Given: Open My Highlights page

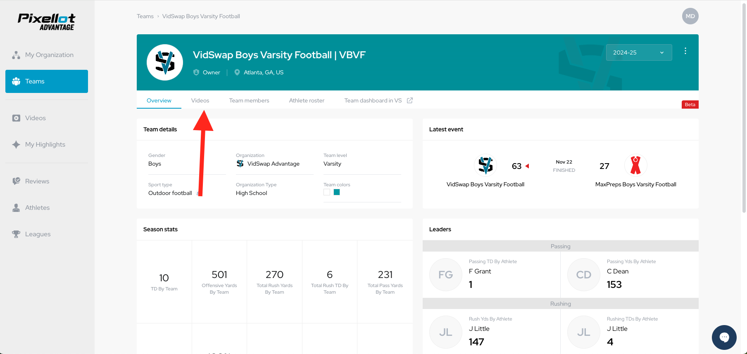Looking at the screenshot, I should (47, 145).
